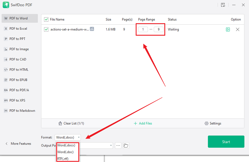Select the file name actions-set-a-medium-w...
This screenshot has height=162, width=249.
tap(70, 29)
